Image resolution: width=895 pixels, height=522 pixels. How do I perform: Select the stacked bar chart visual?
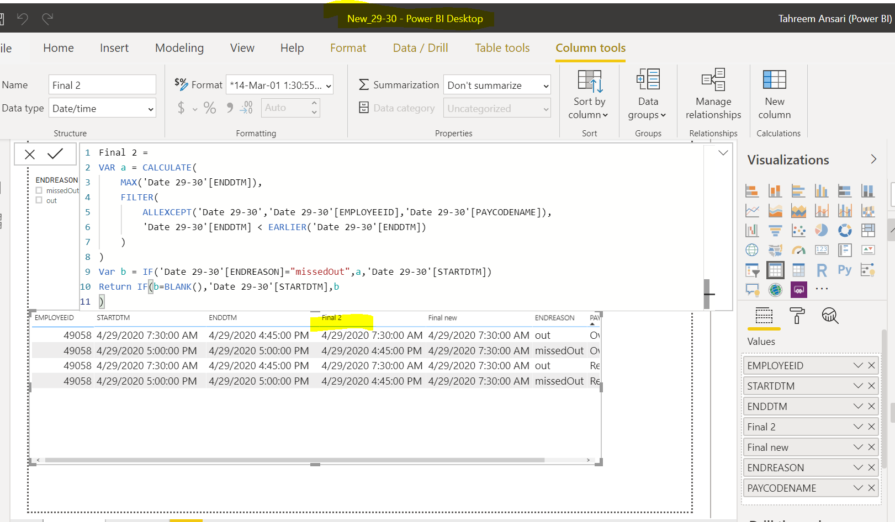click(752, 191)
